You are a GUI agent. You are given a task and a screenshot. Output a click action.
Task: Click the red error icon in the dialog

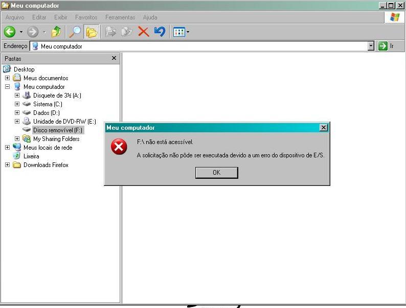tap(119, 147)
